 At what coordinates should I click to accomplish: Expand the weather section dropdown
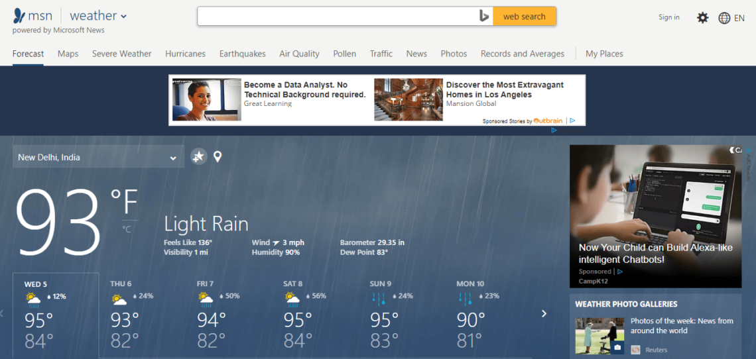[x=124, y=17]
